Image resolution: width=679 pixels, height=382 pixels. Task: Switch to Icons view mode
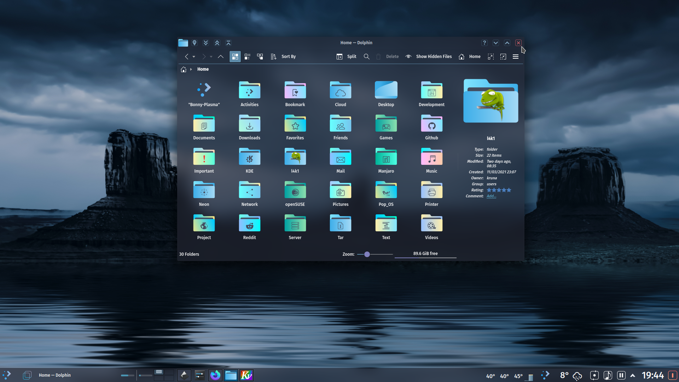click(235, 57)
